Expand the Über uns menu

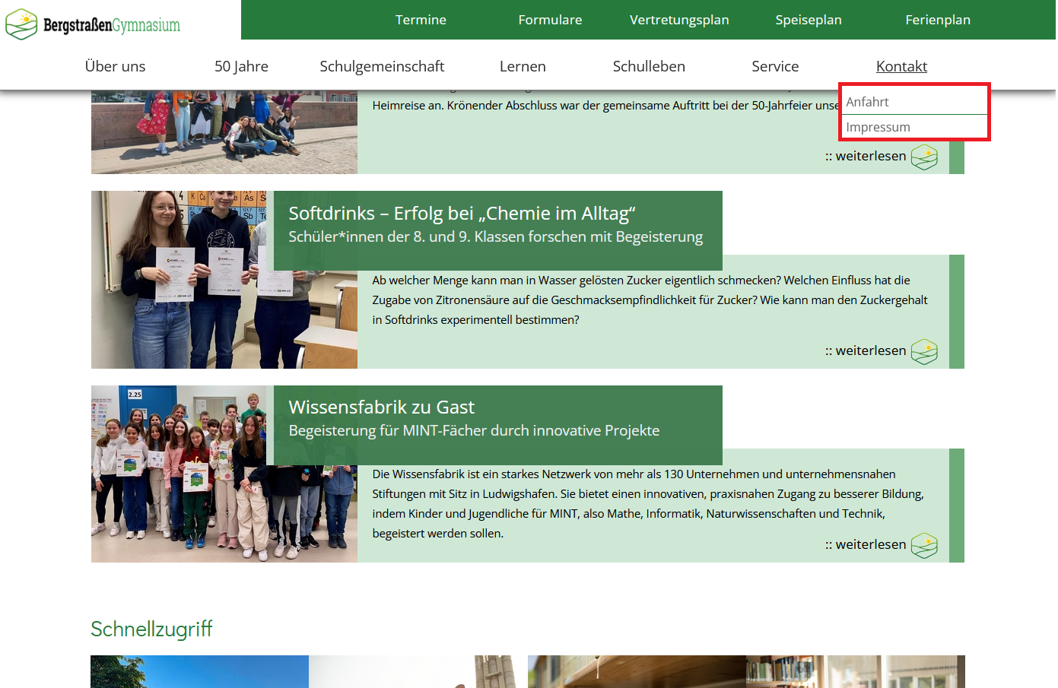(x=115, y=66)
